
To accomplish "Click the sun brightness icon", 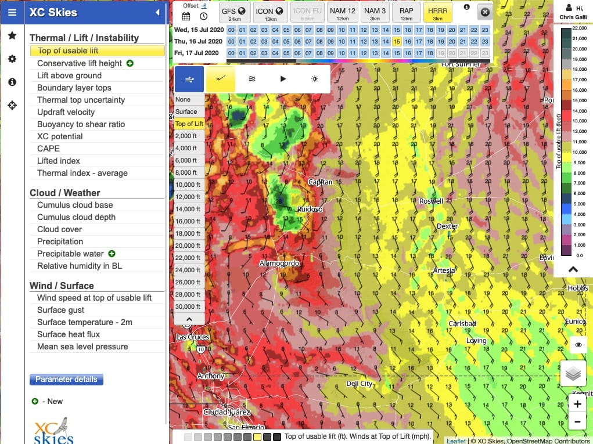I will click(314, 78).
